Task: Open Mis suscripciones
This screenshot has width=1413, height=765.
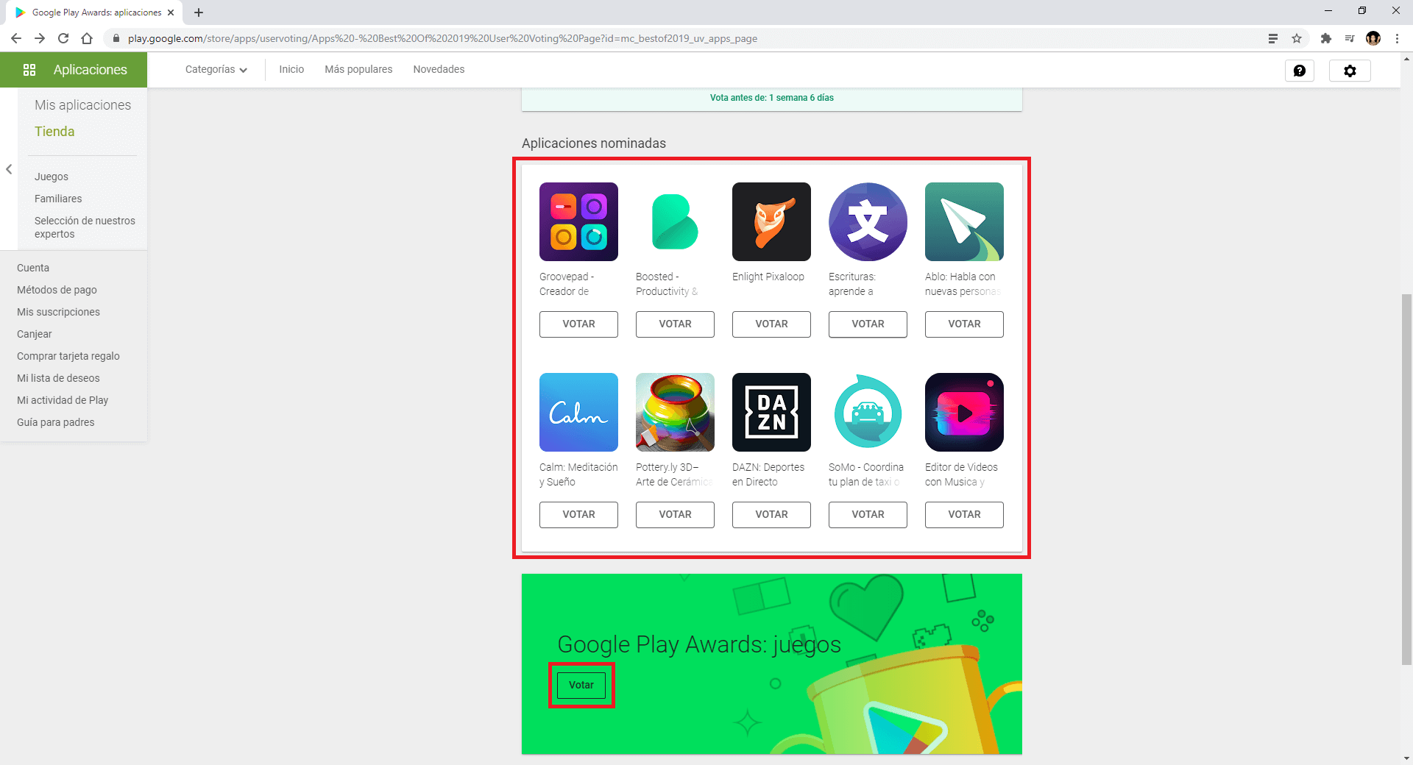Action: point(58,312)
